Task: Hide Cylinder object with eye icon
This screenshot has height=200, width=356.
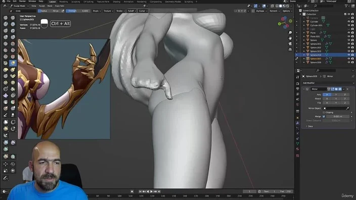Action: (349, 22)
